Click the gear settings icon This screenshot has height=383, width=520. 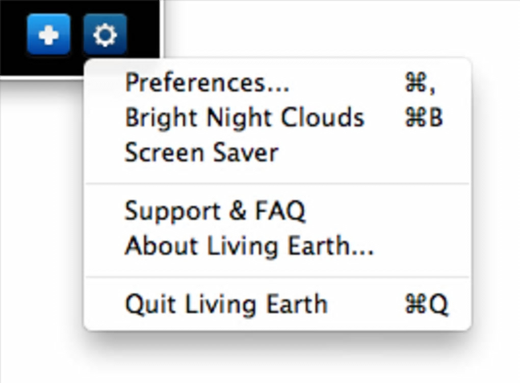click(x=105, y=34)
